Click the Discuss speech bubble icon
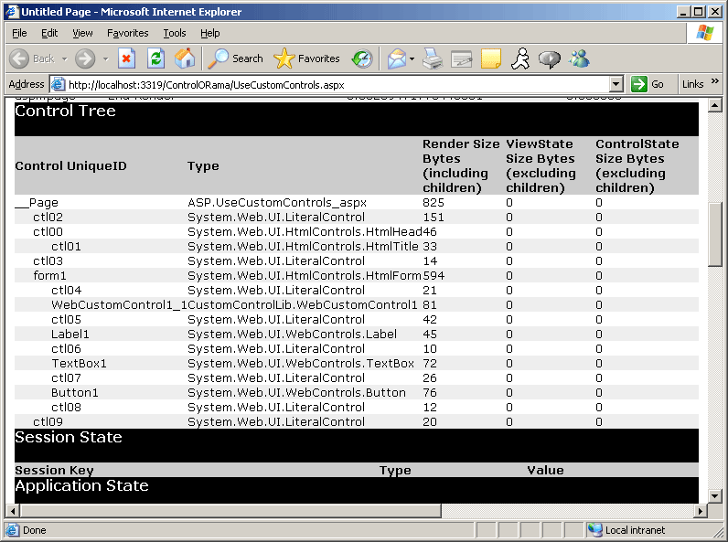 point(550,58)
